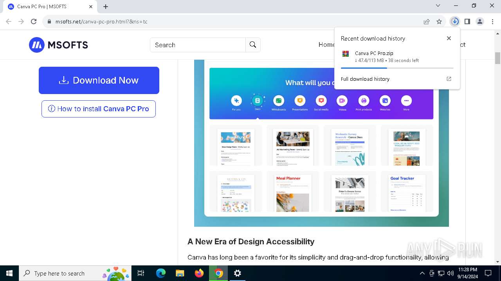Screen dimensions: 501x281
Task: Open Task View on the taskbar
Action: pos(141,273)
